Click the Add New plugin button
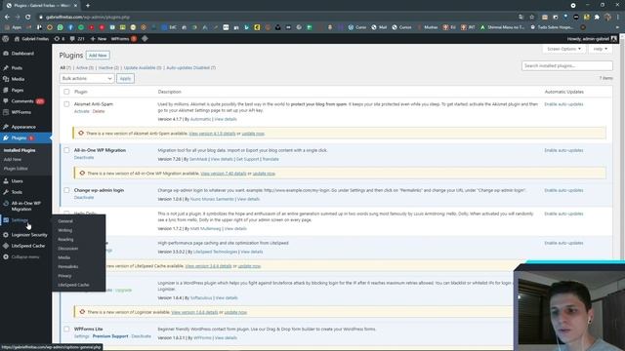The width and height of the screenshot is (625, 351). [x=98, y=56]
